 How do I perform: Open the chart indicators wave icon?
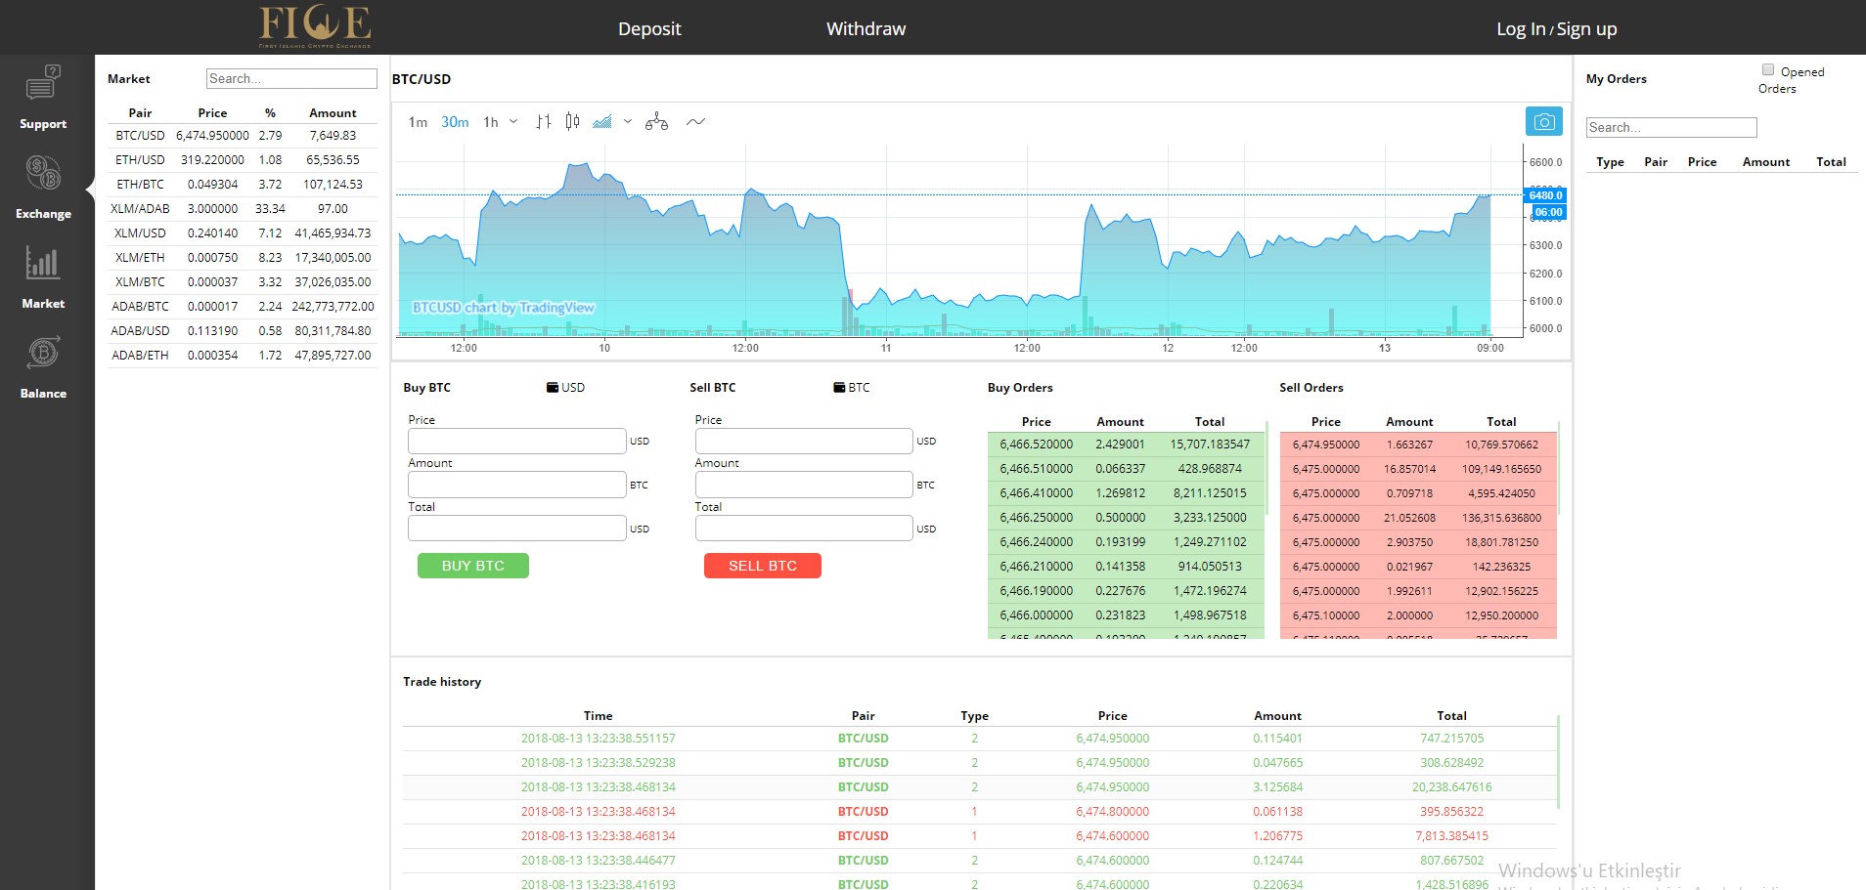(695, 122)
